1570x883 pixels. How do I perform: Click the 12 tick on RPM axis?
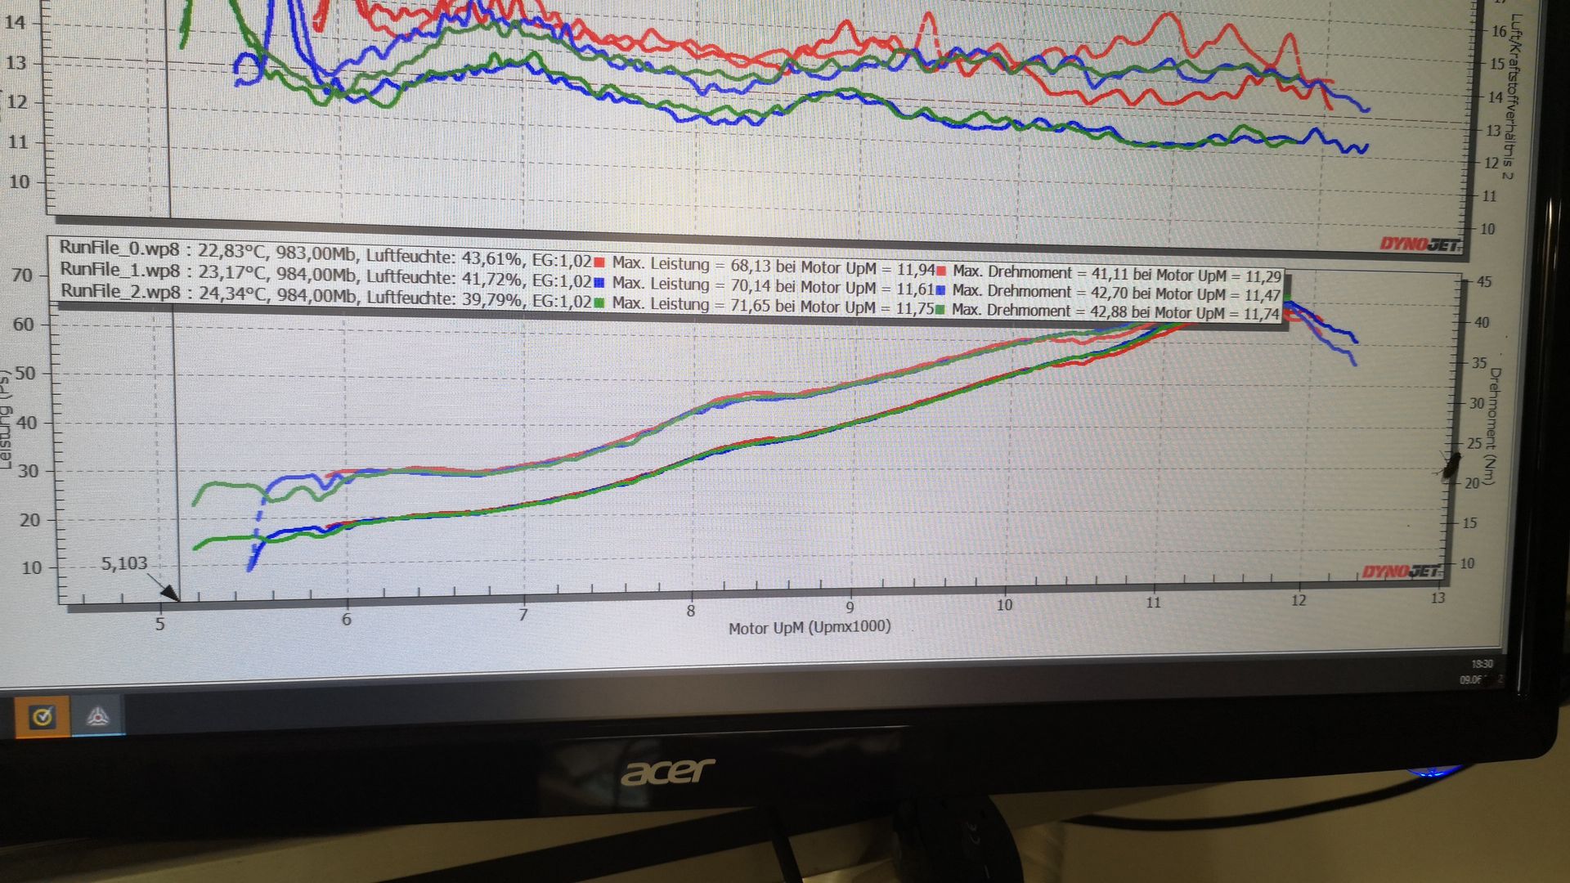pyautogui.click(x=1299, y=601)
